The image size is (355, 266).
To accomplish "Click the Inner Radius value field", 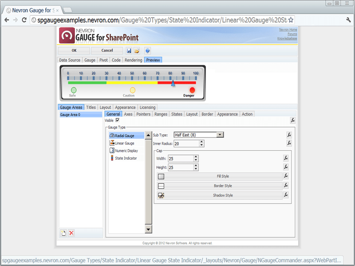I will click(186, 144).
